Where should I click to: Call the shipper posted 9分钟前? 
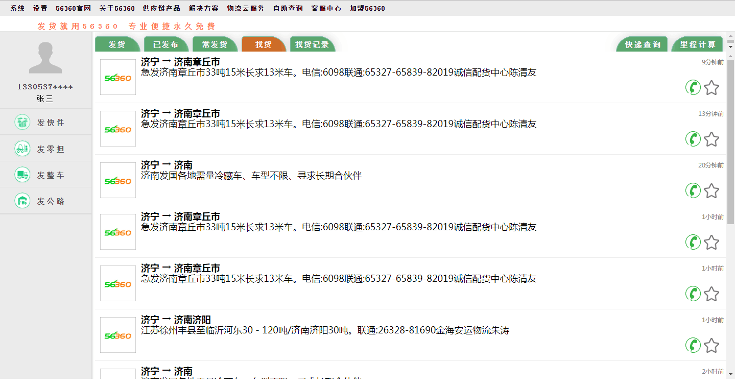[x=693, y=88]
